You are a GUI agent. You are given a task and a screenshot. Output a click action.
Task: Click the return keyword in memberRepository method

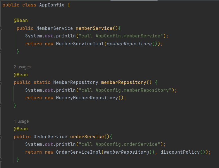point(34,98)
